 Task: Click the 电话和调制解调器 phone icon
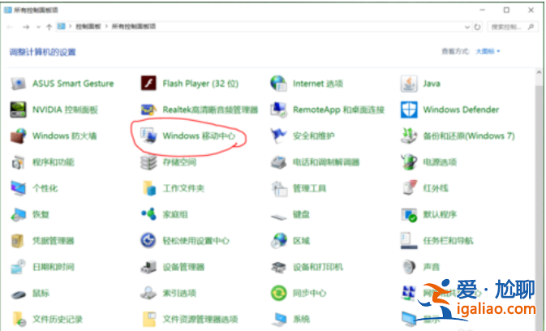click(x=278, y=162)
